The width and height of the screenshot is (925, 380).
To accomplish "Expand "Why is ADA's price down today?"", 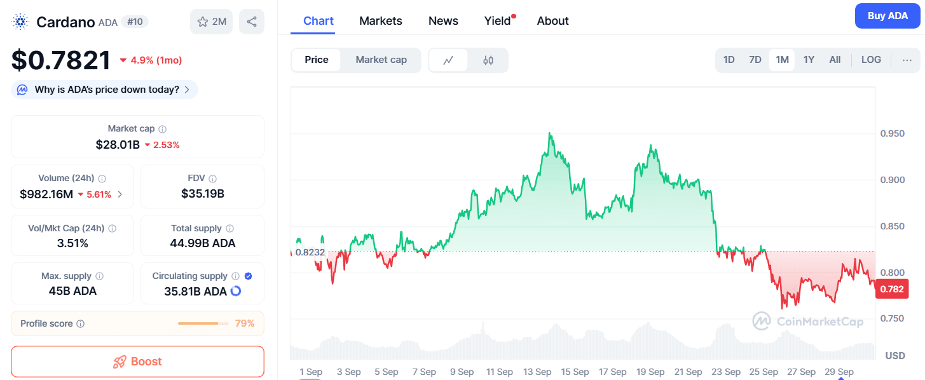I will point(105,90).
